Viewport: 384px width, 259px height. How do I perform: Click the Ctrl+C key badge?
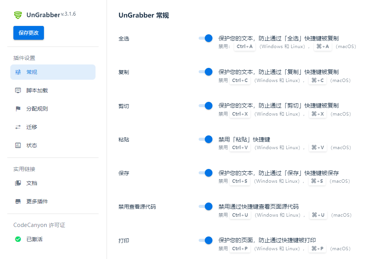tap(240, 80)
